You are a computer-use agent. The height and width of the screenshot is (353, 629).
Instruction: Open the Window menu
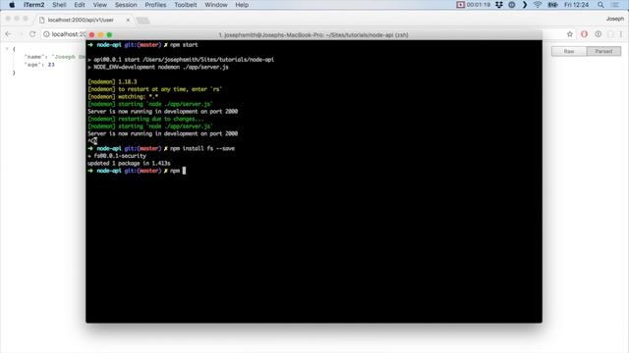tap(216, 5)
